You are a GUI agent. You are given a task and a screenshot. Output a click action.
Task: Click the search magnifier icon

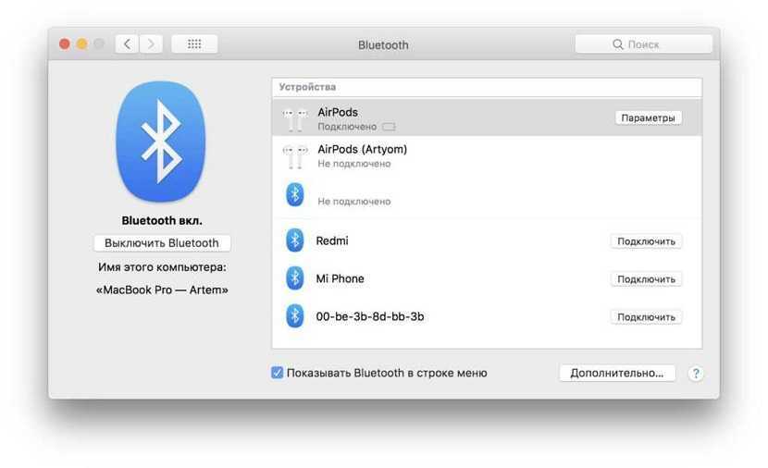[617, 44]
